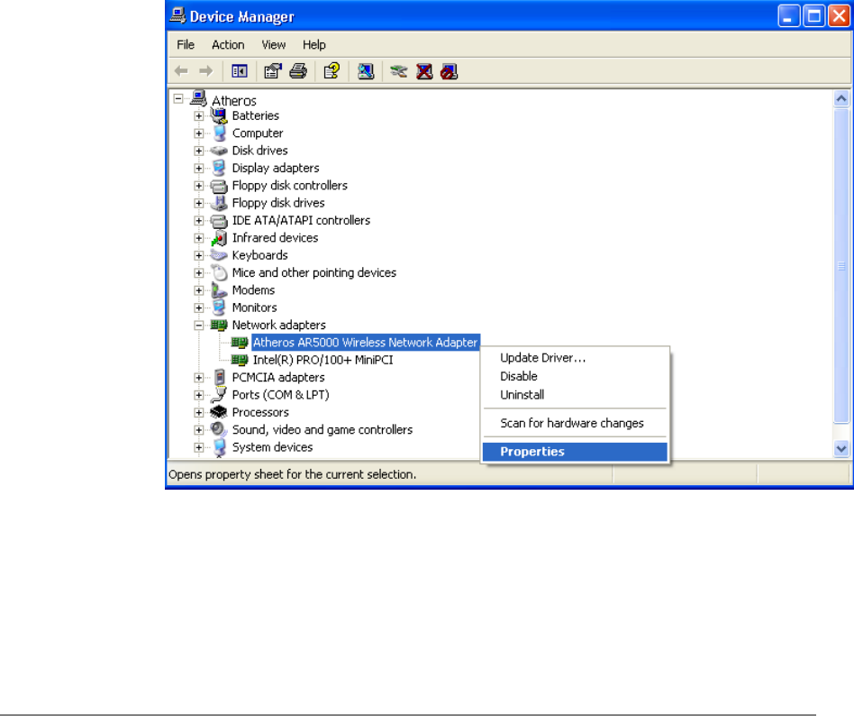
Task: Open the Help menu
Action: (314, 45)
